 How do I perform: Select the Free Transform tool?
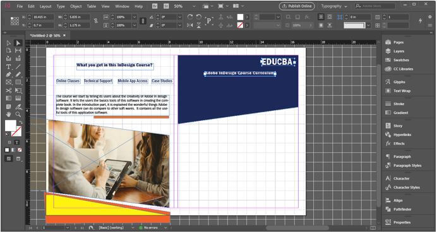18,90
